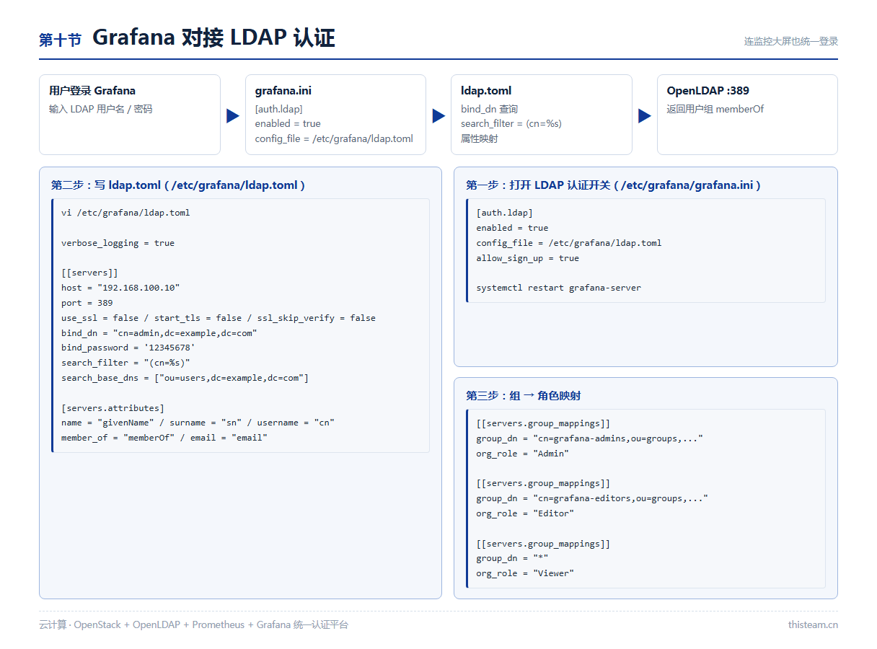877x649 pixels.
Task: Click 'org_role = "Editor"' line
Action: [x=525, y=513]
